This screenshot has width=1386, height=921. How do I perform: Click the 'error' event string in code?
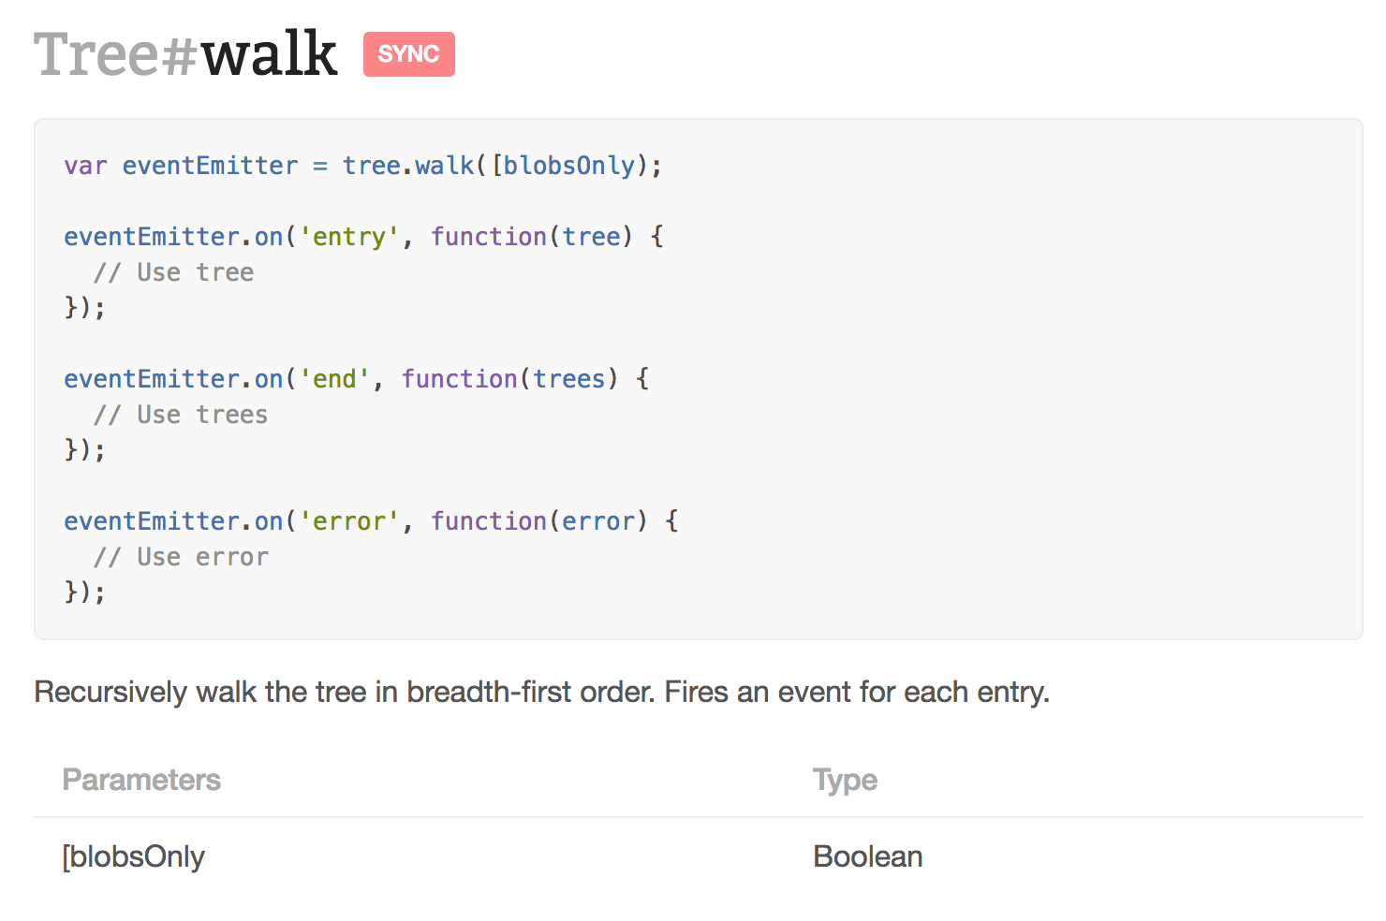pyautogui.click(x=349, y=521)
